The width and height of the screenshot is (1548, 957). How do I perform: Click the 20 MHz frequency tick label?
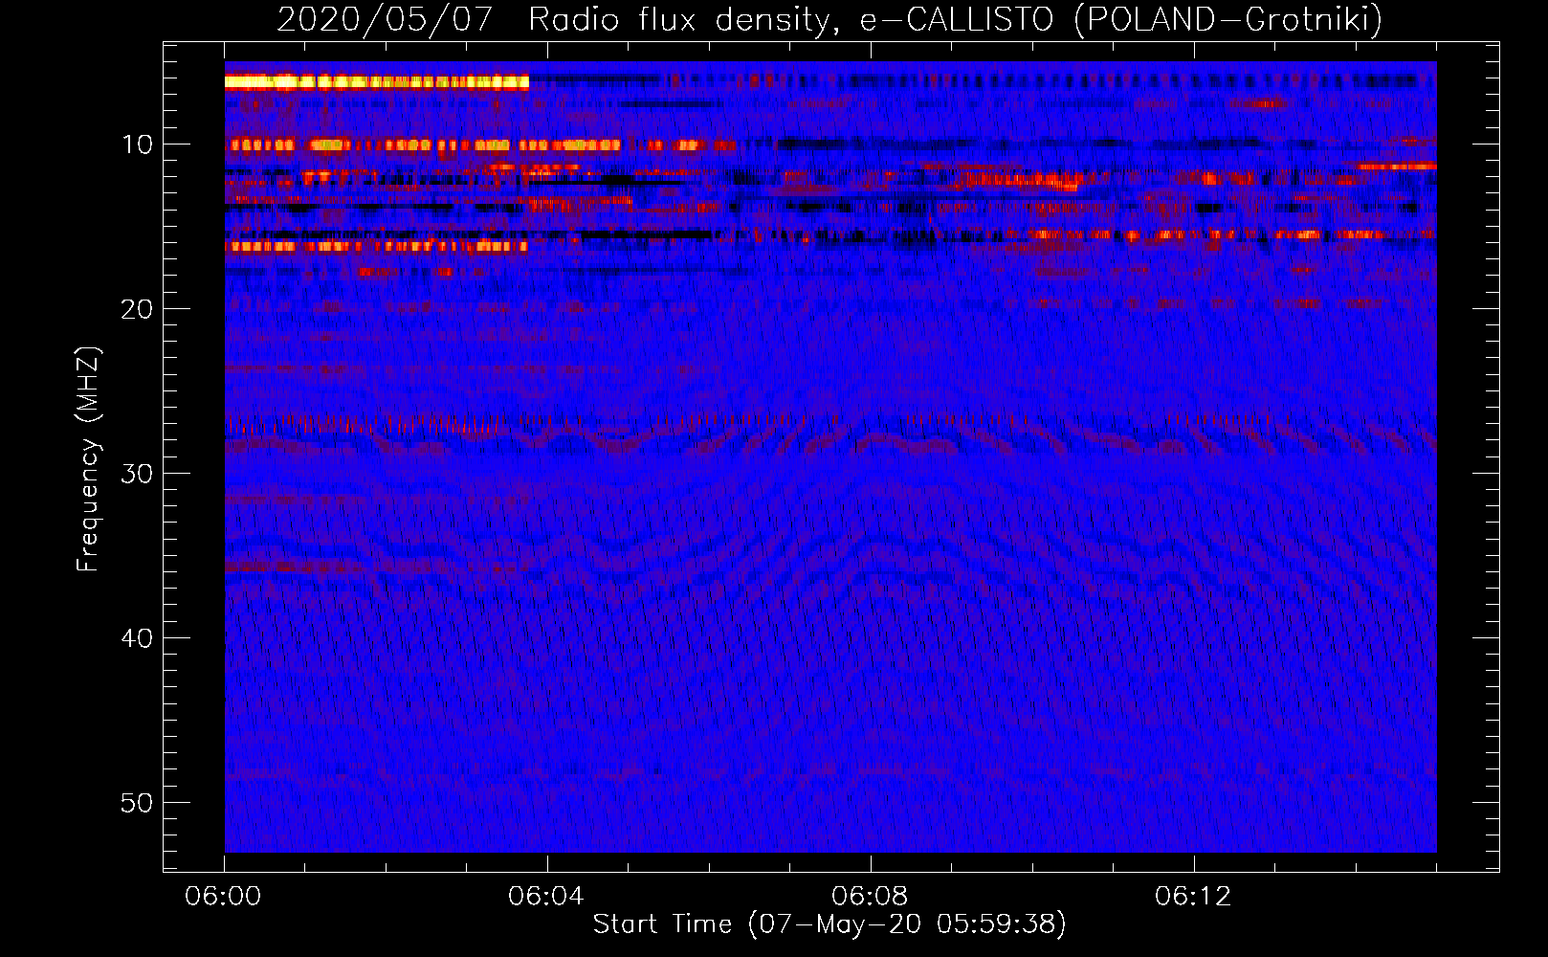(x=138, y=309)
